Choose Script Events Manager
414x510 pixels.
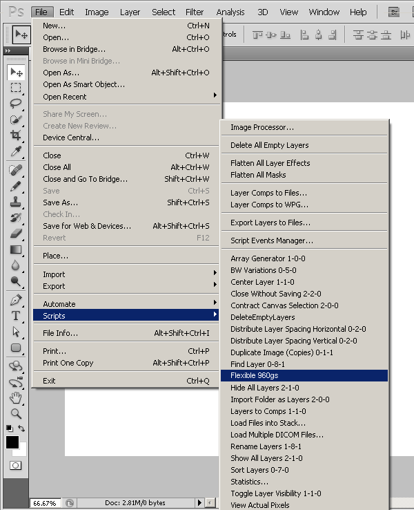tap(304, 240)
